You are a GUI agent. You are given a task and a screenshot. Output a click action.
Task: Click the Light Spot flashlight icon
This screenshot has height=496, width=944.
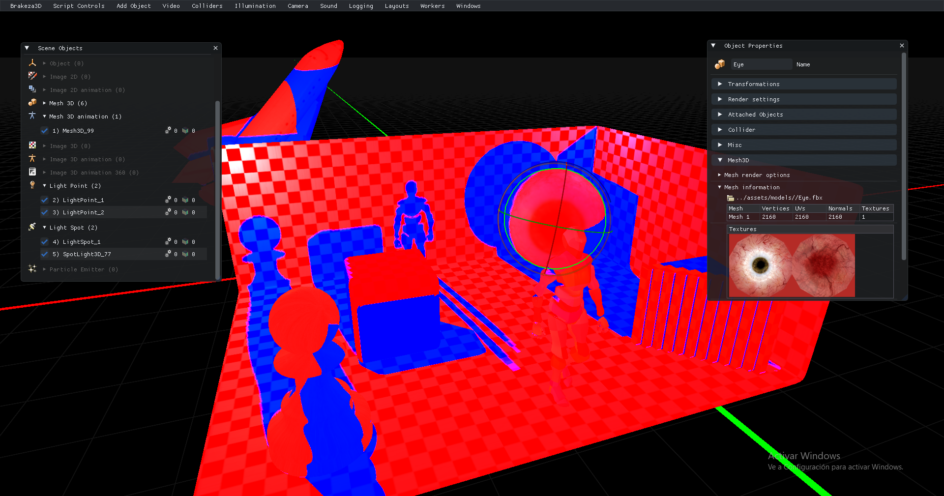click(x=32, y=227)
